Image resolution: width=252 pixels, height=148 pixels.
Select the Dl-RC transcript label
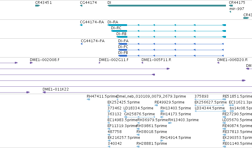click(x=116, y=28)
